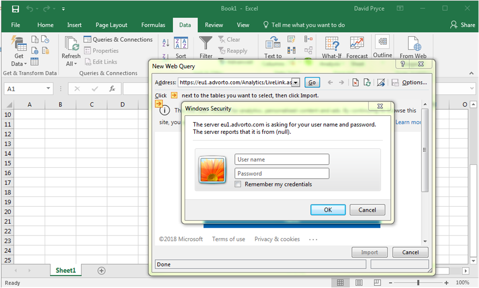Check the Remember my credentials box

[238, 184]
